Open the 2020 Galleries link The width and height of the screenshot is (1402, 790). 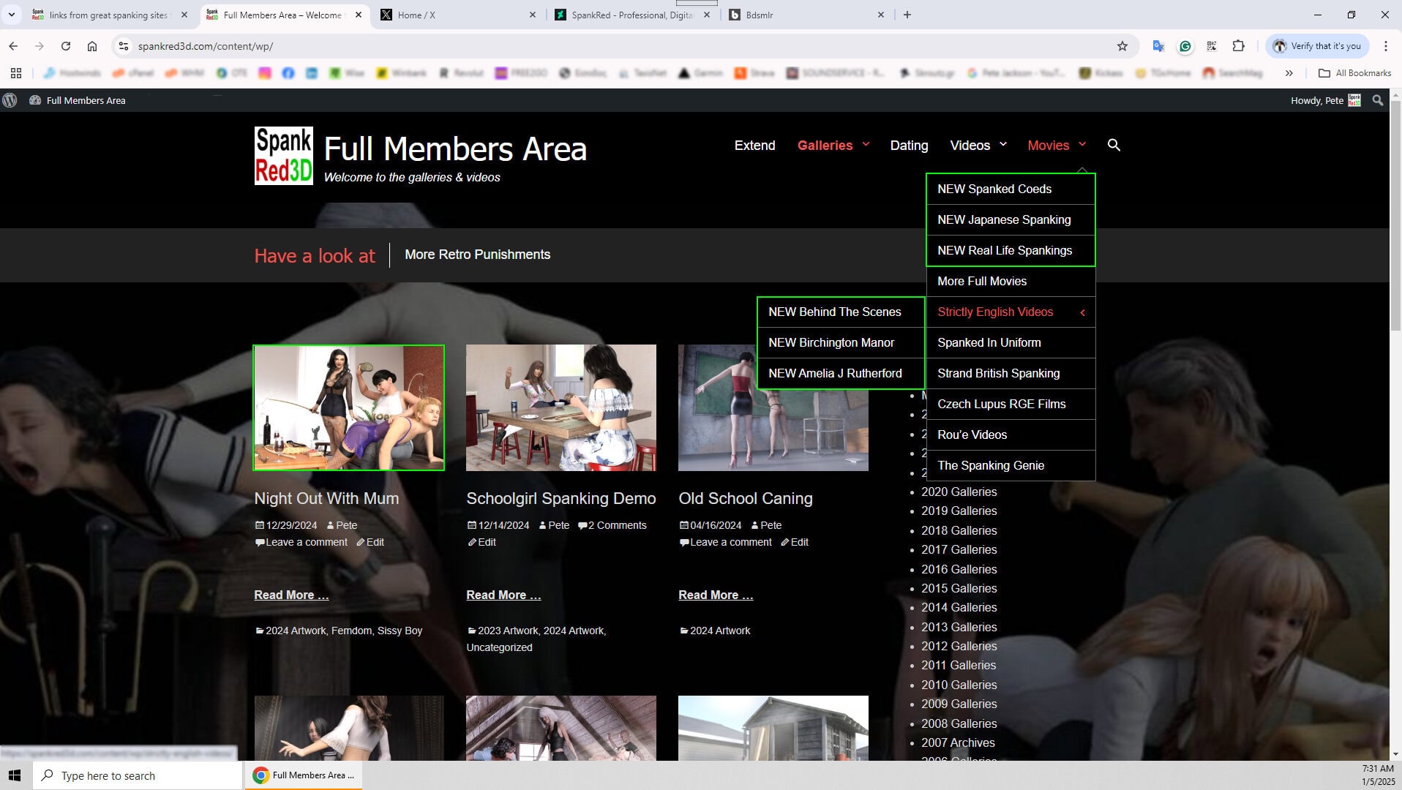[959, 492]
